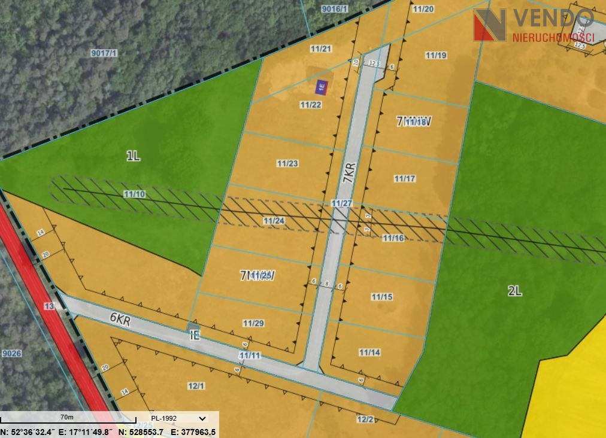Click the red road number 13 marker

(49, 306)
